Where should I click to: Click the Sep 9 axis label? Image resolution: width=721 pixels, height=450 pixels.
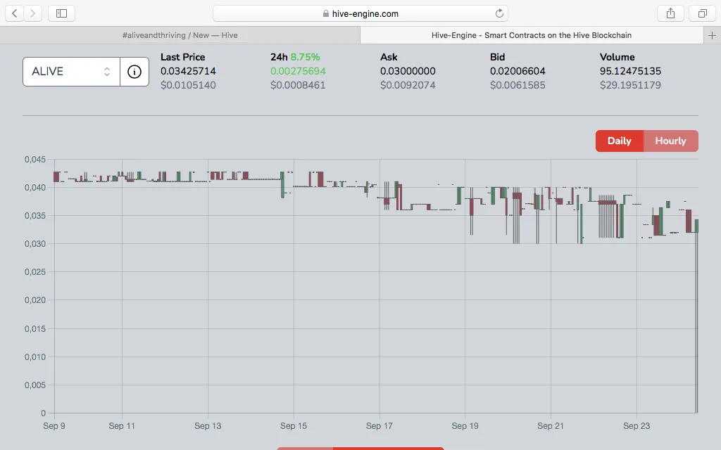click(x=54, y=425)
